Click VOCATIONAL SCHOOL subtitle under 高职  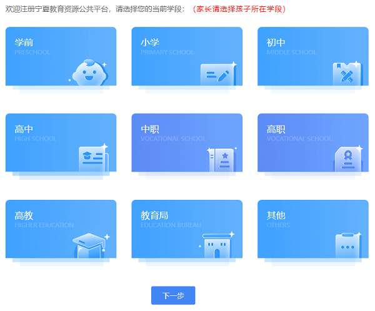point(299,139)
